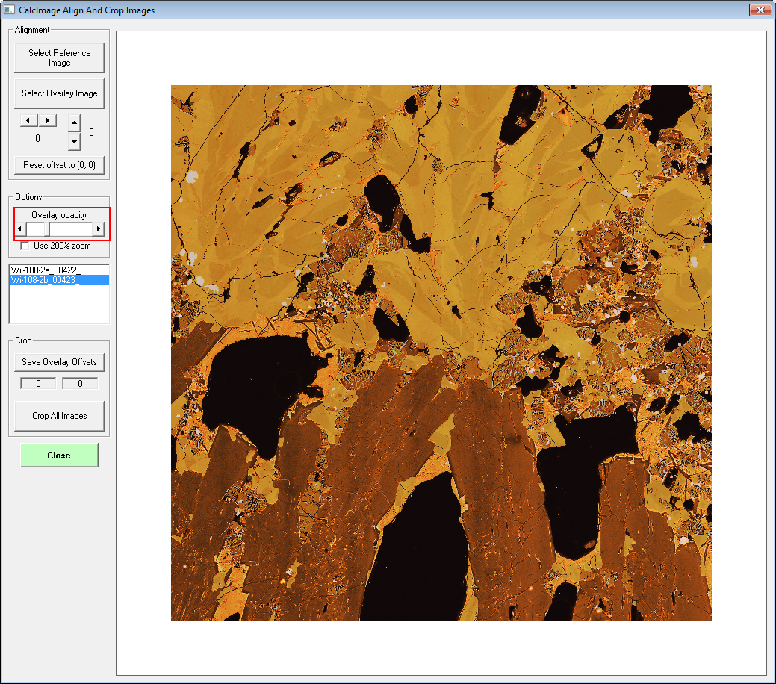Click the Overlay opacity right scroll arrow
The height and width of the screenshot is (684, 776).
pos(98,228)
